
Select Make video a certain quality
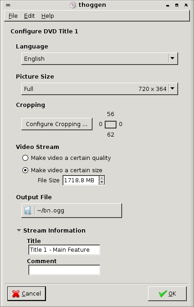[25, 158]
